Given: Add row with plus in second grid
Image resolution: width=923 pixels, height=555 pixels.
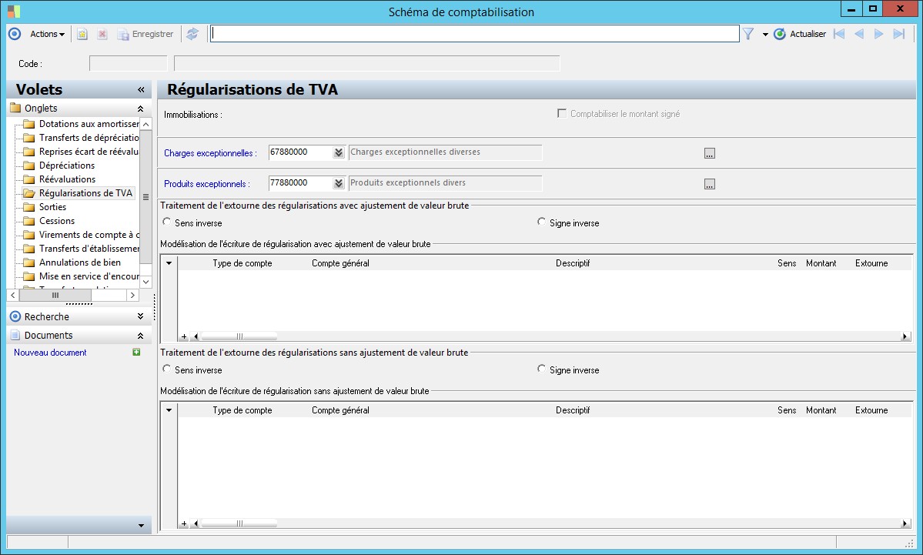Looking at the screenshot, I should pos(184,523).
